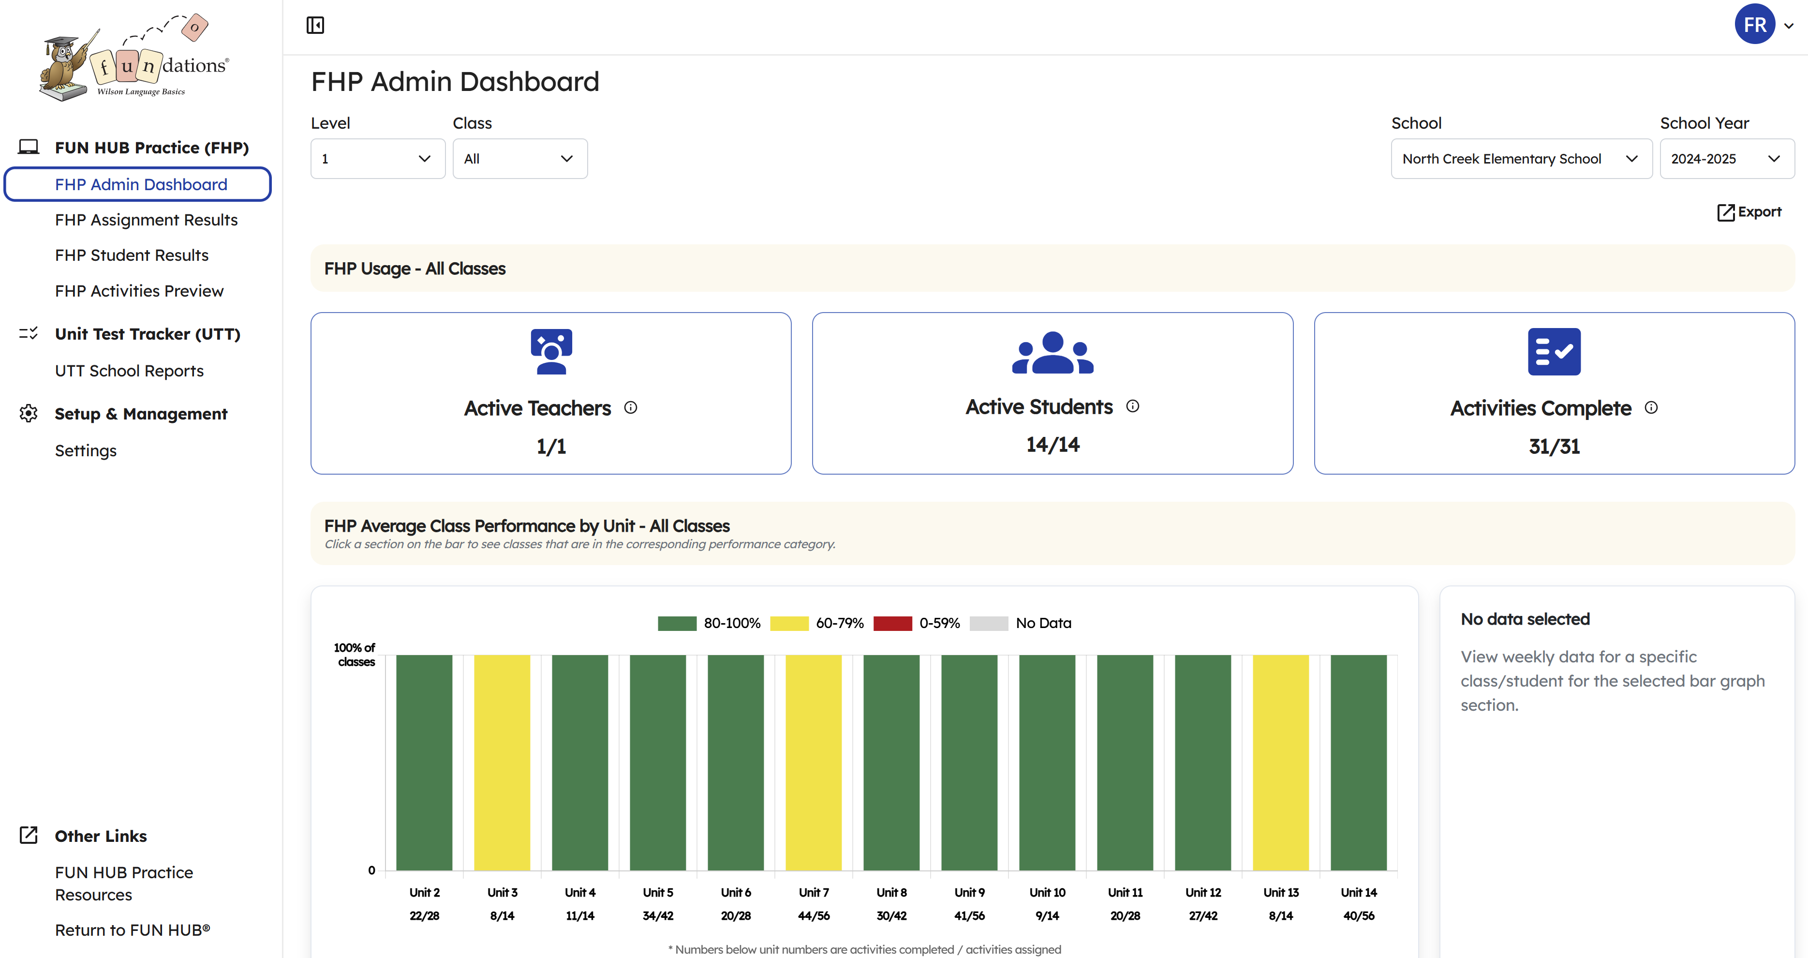
Task: Click the Fundations owl logo
Action: (x=134, y=58)
